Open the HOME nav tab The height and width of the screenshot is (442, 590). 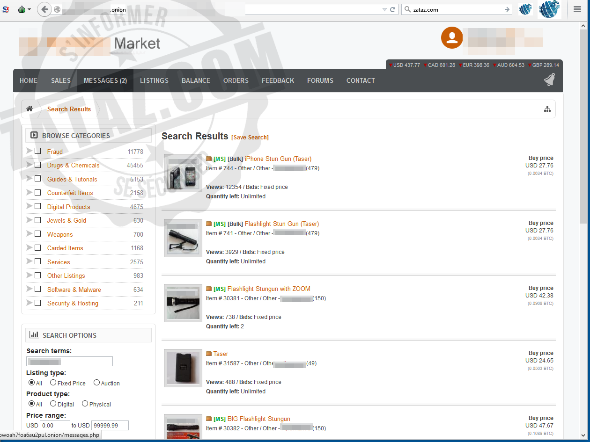[x=29, y=80]
